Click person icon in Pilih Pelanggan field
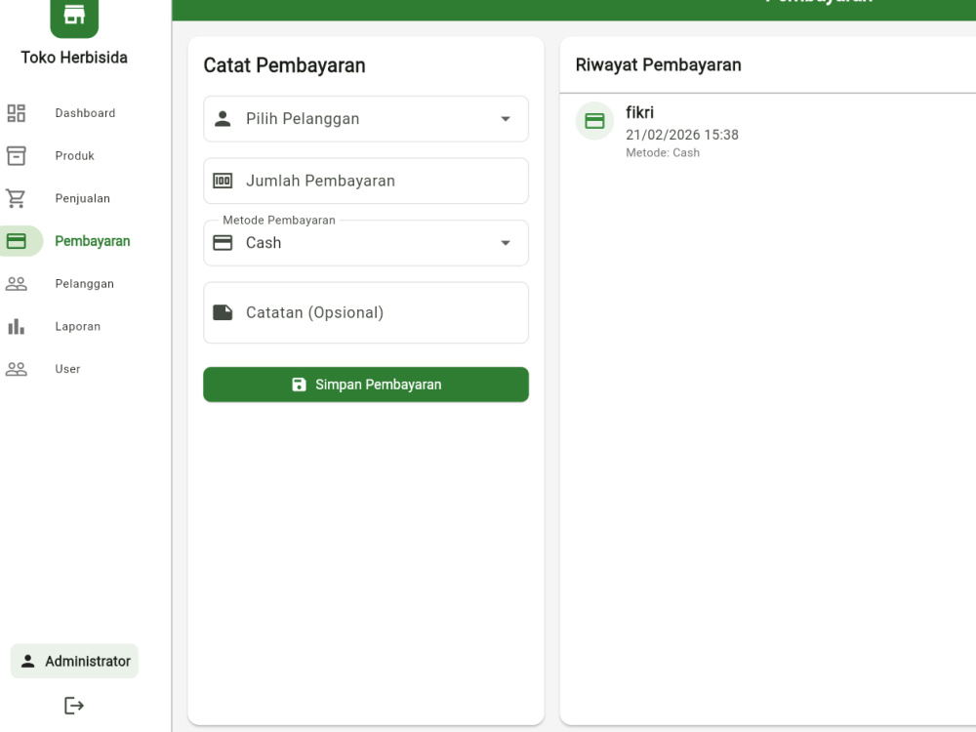The width and height of the screenshot is (976, 732). pos(223,119)
